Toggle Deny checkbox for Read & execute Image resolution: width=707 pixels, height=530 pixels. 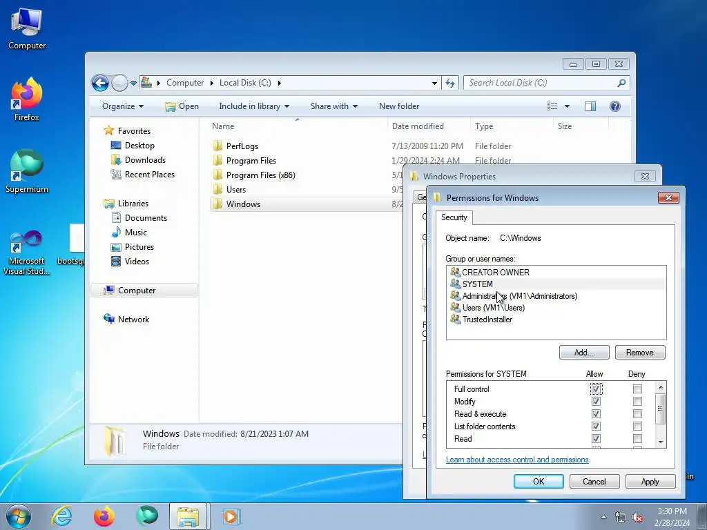pos(637,413)
